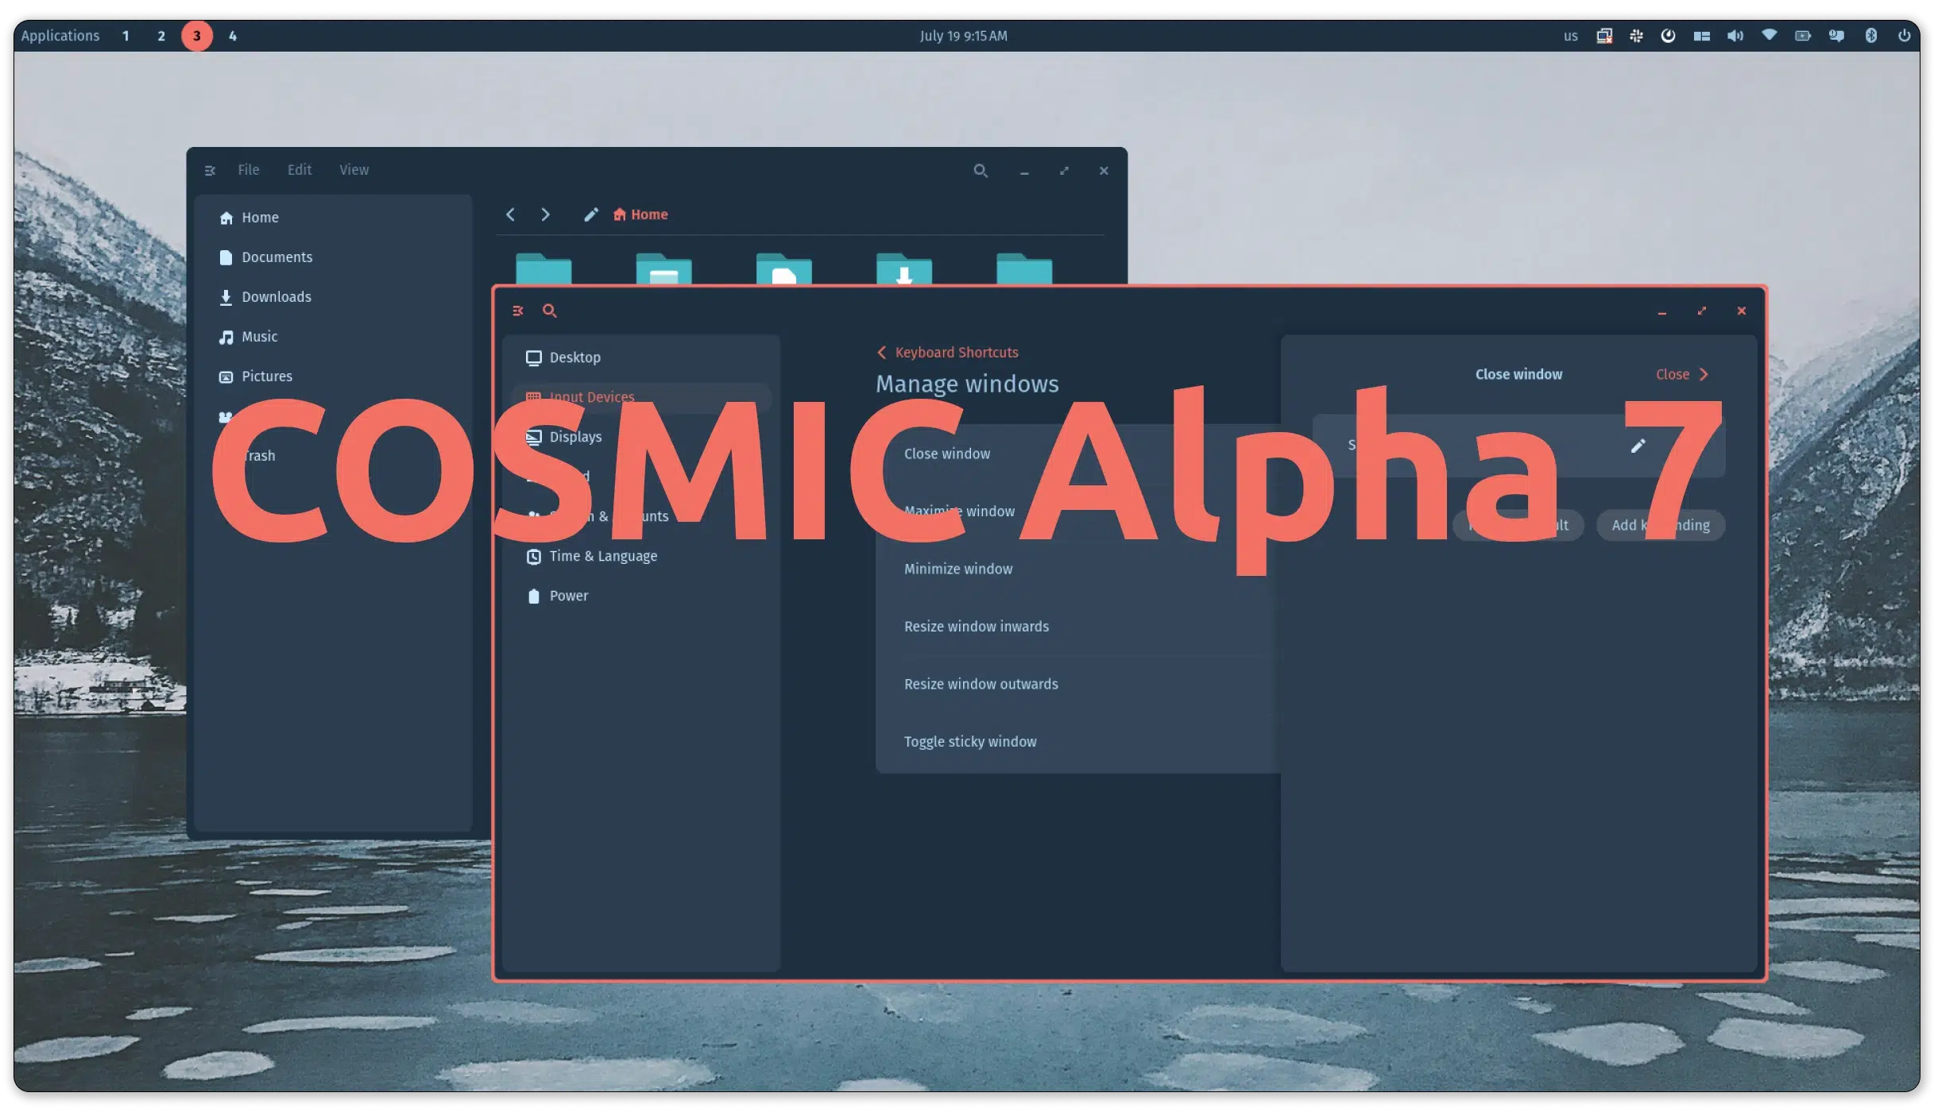Viewport: 1934px width, 1112px height.
Task: Go back to Keyboard Shortcuts
Action: pos(947,353)
